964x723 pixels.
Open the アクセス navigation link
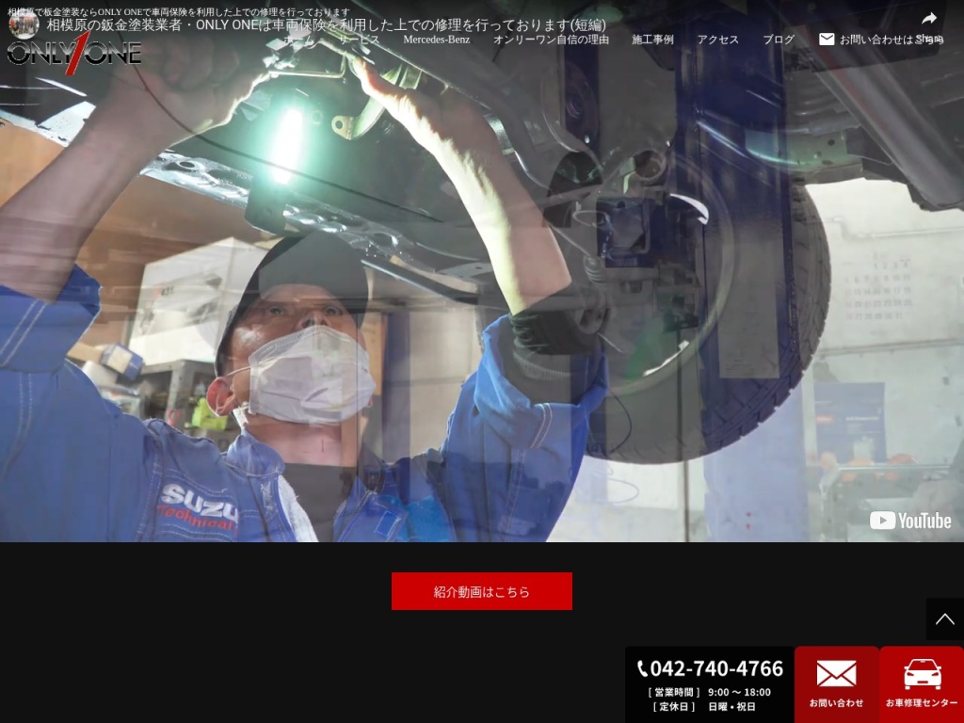717,40
